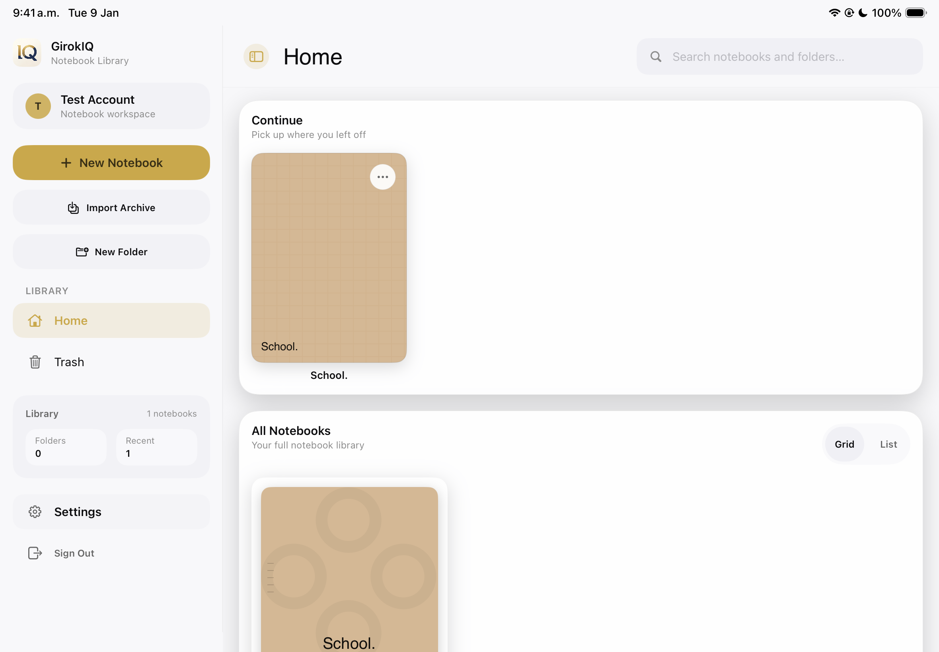This screenshot has height=652, width=939.
Task: Click the Folders 0 stat tile
Action: click(x=66, y=447)
